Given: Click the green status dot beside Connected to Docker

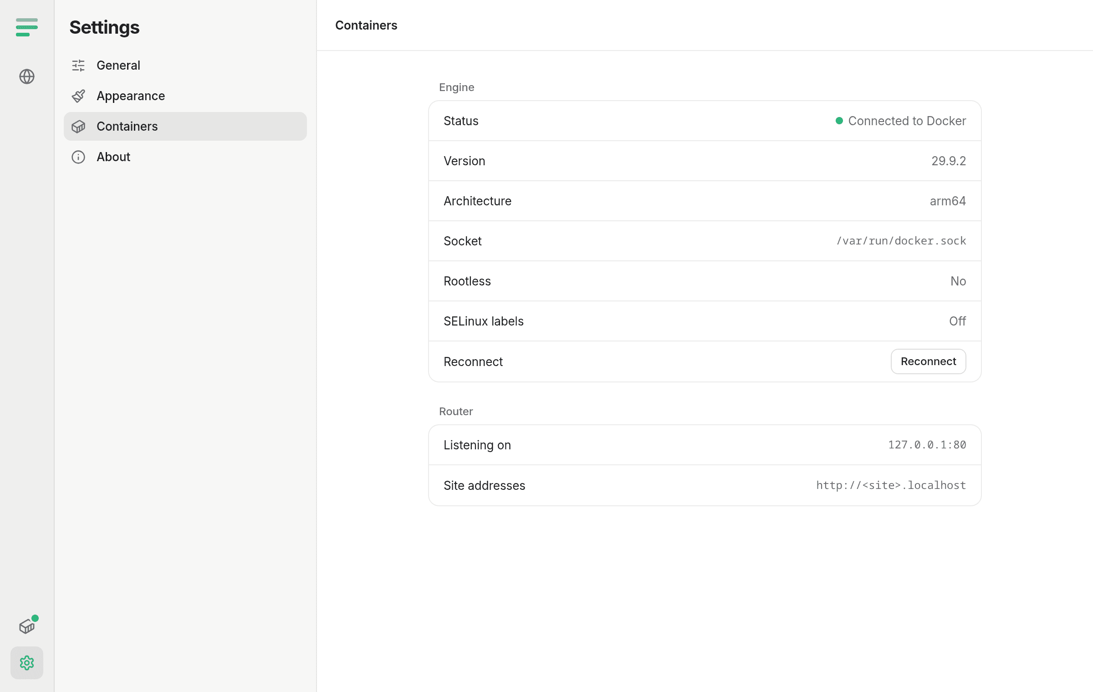Looking at the screenshot, I should 839,121.
